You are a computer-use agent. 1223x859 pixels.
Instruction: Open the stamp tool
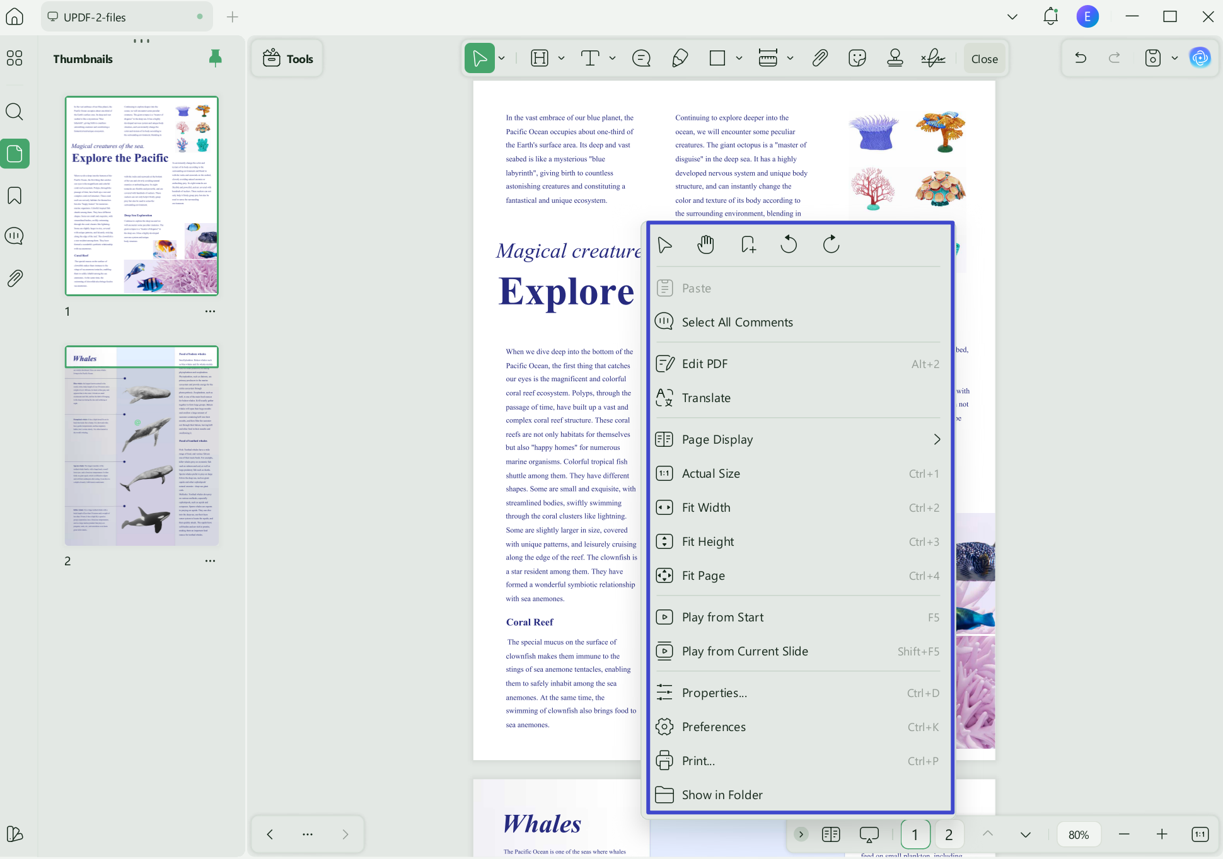click(895, 59)
